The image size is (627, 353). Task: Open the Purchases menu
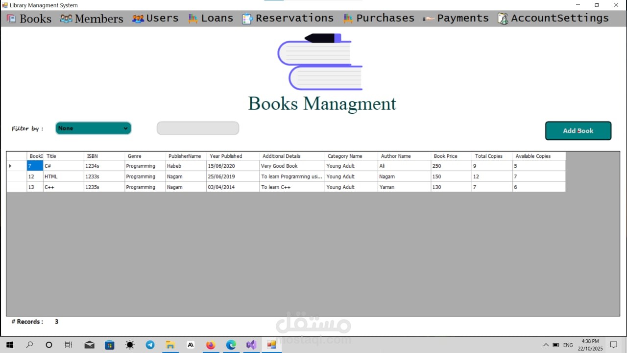[379, 19]
